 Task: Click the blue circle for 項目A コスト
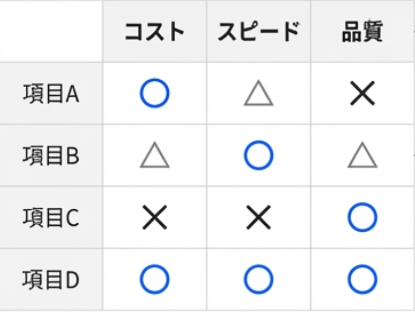154,93
